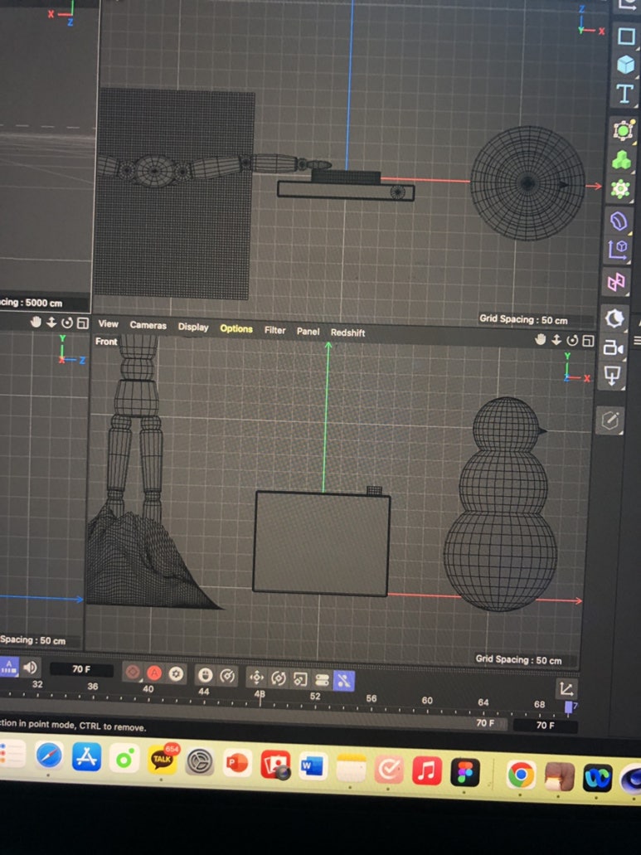Image resolution: width=641 pixels, height=855 pixels.
Task: Click the Front viewport orbit rotate icon
Action: [x=572, y=340]
